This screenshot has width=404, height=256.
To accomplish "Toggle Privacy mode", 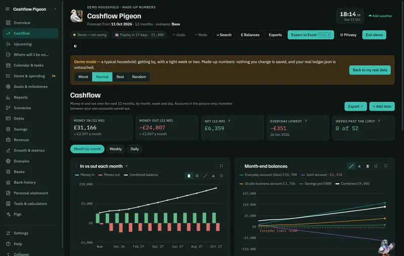I will pos(348,35).
